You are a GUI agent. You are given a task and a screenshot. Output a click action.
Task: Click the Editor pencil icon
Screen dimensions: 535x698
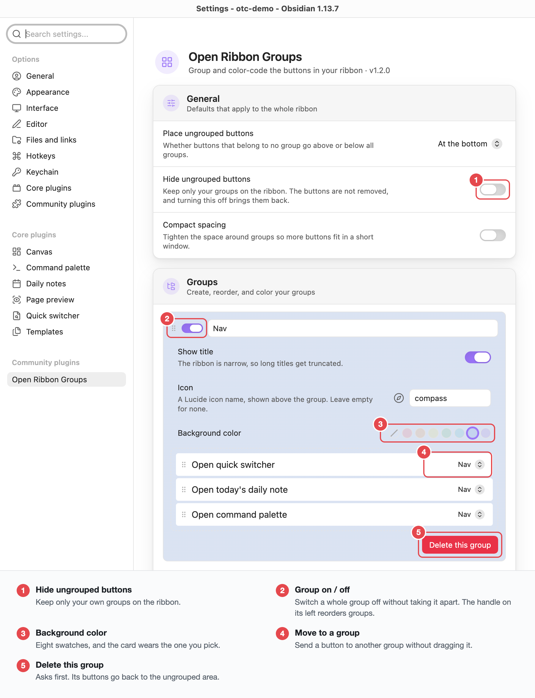pyautogui.click(x=17, y=124)
